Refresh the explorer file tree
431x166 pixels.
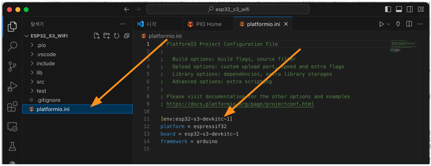click(117, 36)
